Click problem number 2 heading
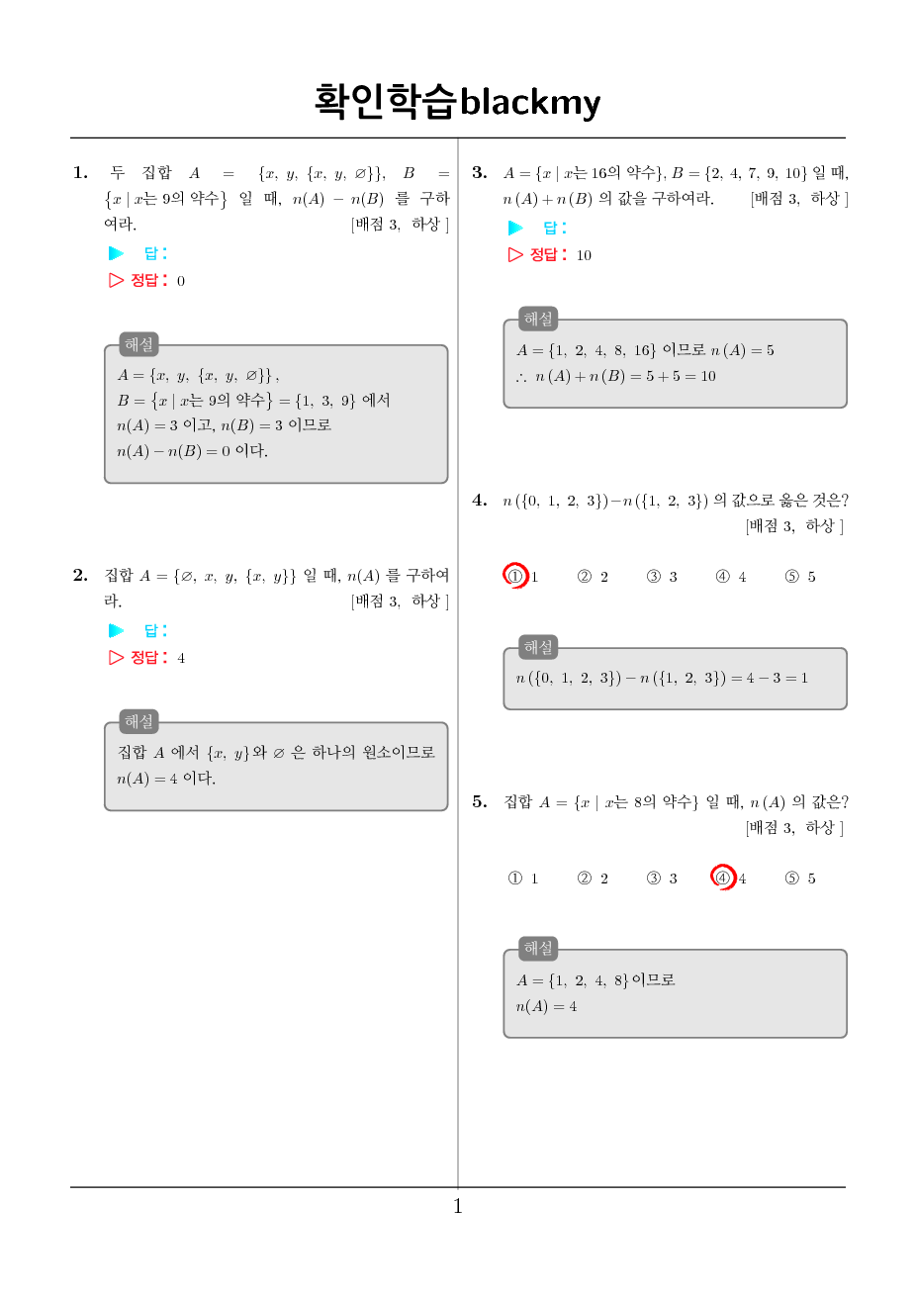Screen dimensions: 916x1296 80,576
